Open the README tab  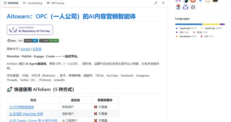11,3
